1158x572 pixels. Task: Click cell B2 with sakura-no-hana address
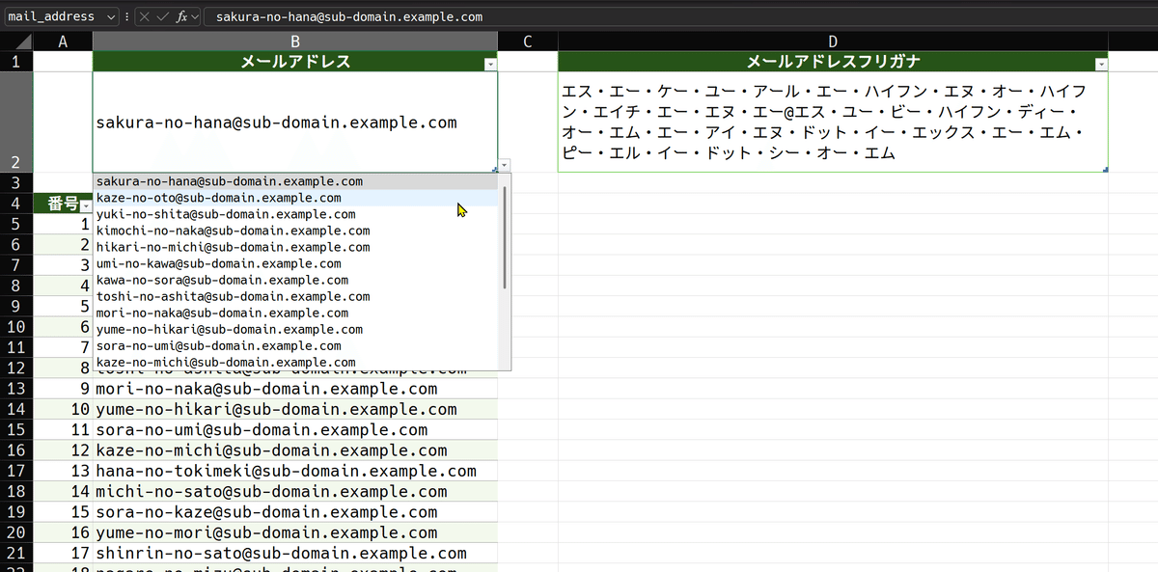click(295, 123)
